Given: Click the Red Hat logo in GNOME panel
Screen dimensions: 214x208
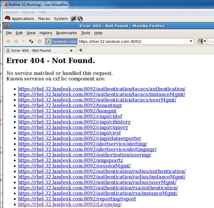Looking at the screenshot, I should pos(8,19).
